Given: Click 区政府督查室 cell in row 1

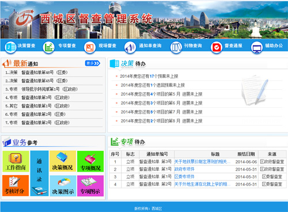Looking at the screenshot, I should click(x=272, y=162).
